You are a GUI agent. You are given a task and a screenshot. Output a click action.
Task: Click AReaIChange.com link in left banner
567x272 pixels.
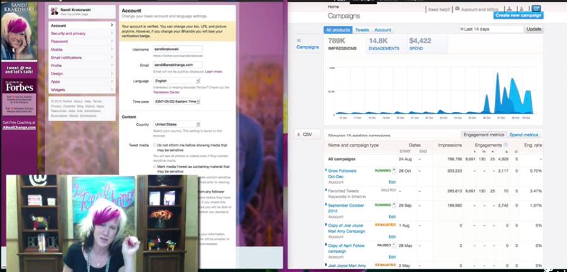(19, 128)
